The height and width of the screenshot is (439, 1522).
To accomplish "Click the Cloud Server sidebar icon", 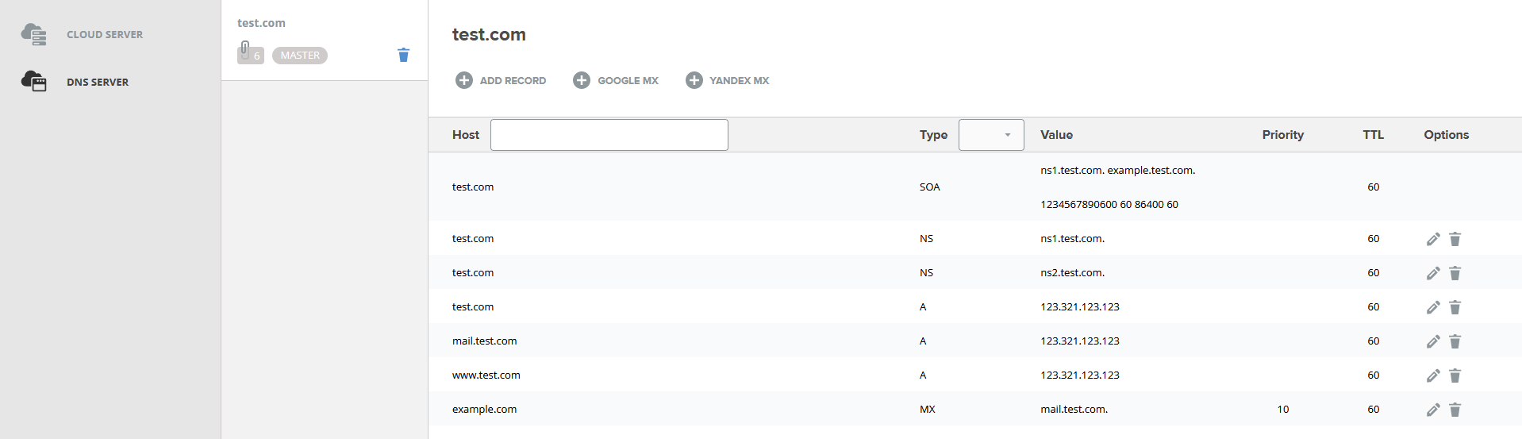I will click(33, 34).
